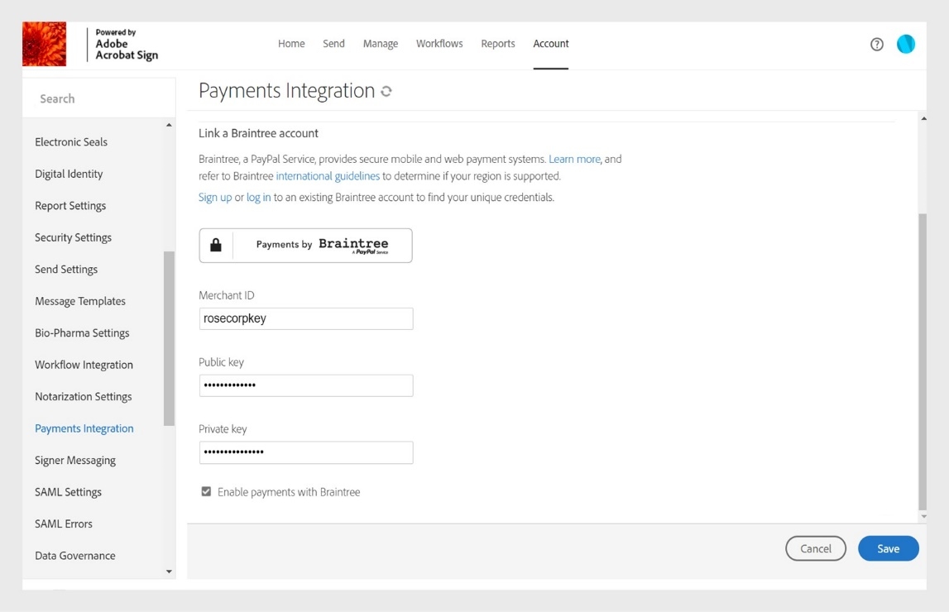Click the up arrow on right scrollbar

923,117
